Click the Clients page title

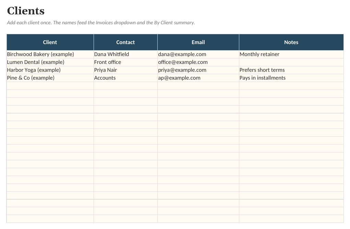tap(26, 11)
